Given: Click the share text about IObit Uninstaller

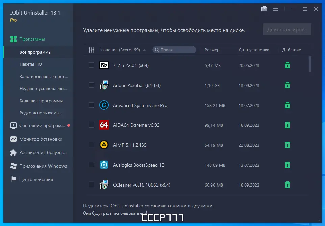Looking at the screenshot, I should click(x=148, y=206).
